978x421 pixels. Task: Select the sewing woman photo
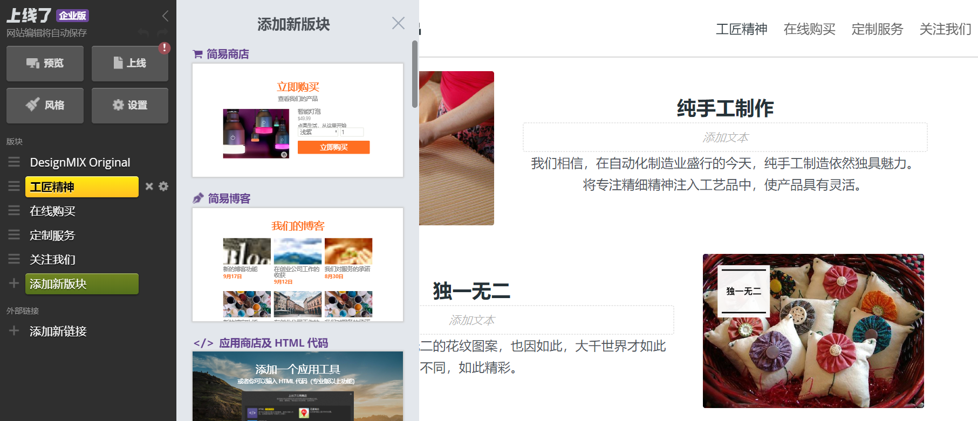(456, 148)
